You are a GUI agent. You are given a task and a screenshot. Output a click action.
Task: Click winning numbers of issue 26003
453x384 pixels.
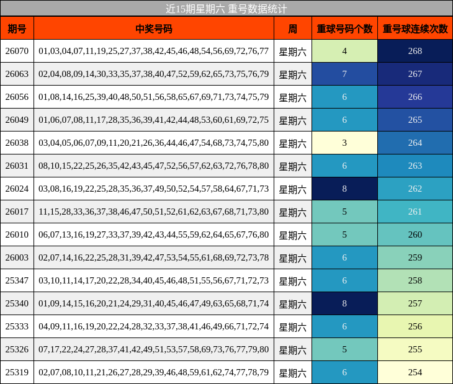click(x=154, y=257)
